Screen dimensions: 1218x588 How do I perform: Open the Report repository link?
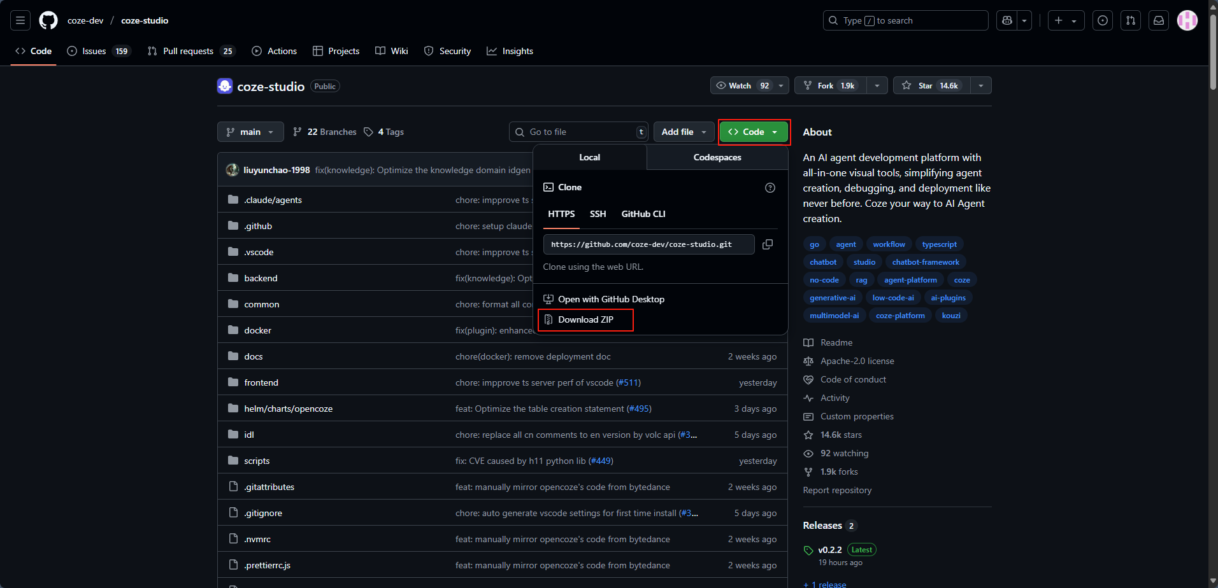pyautogui.click(x=837, y=491)
